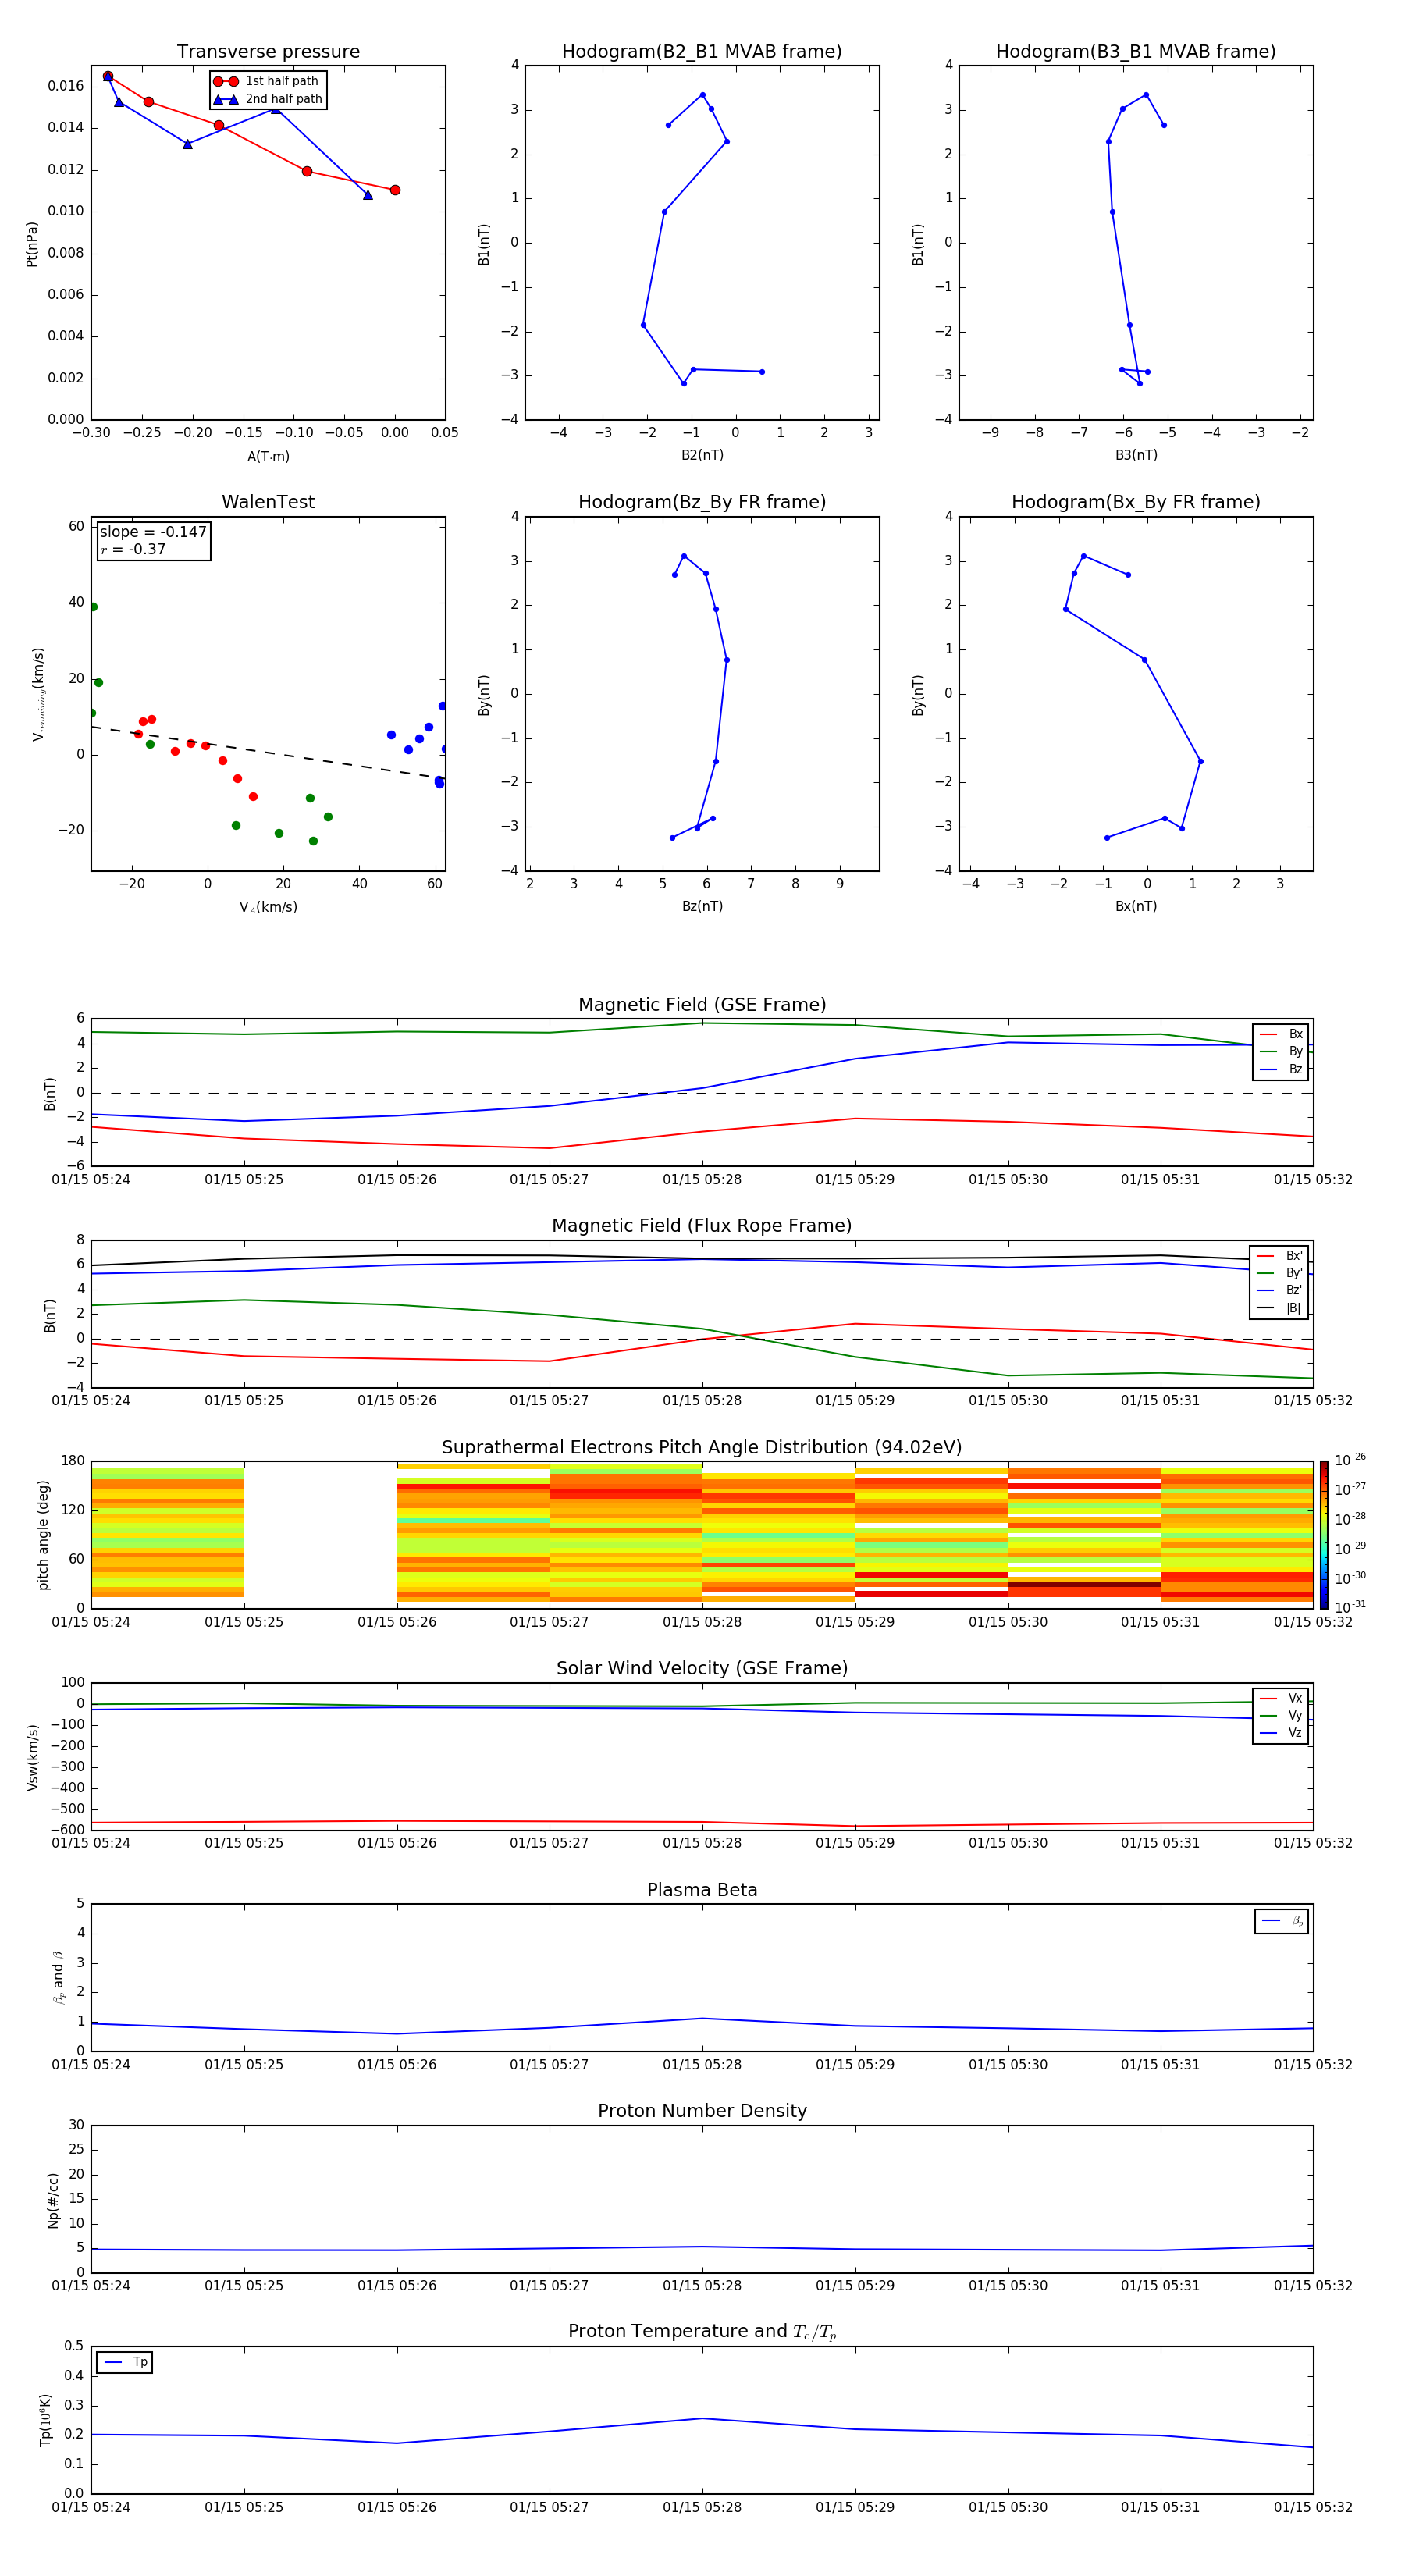
Task: Click the 'Pt(nPa)' y-axis label
Action: coord(31,243)
